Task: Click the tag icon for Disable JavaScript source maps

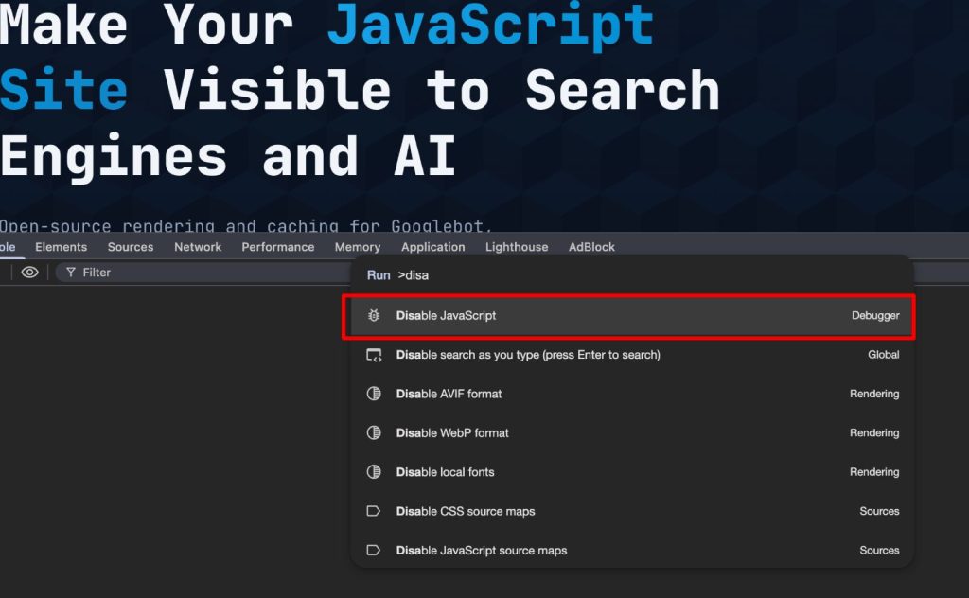Action: [x=374, y=550]
